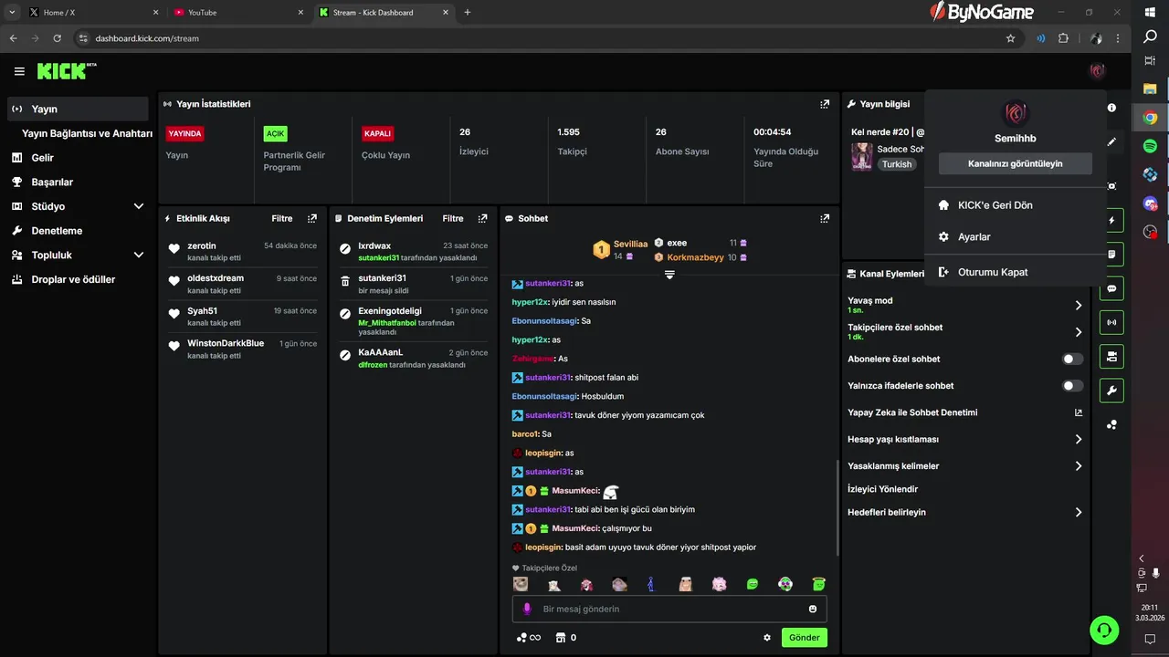Pop out the Denetim Eylemleri panel
The image size is (1169, 657).
[x=483, y=219]
